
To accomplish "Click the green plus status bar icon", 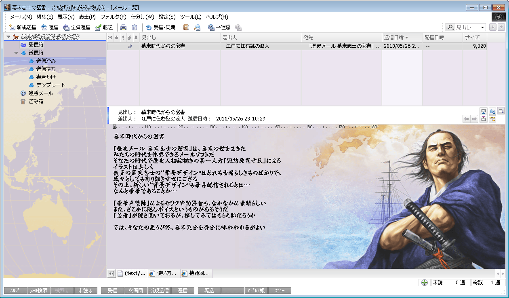I will pyautogui.click(x=425, y=283).
